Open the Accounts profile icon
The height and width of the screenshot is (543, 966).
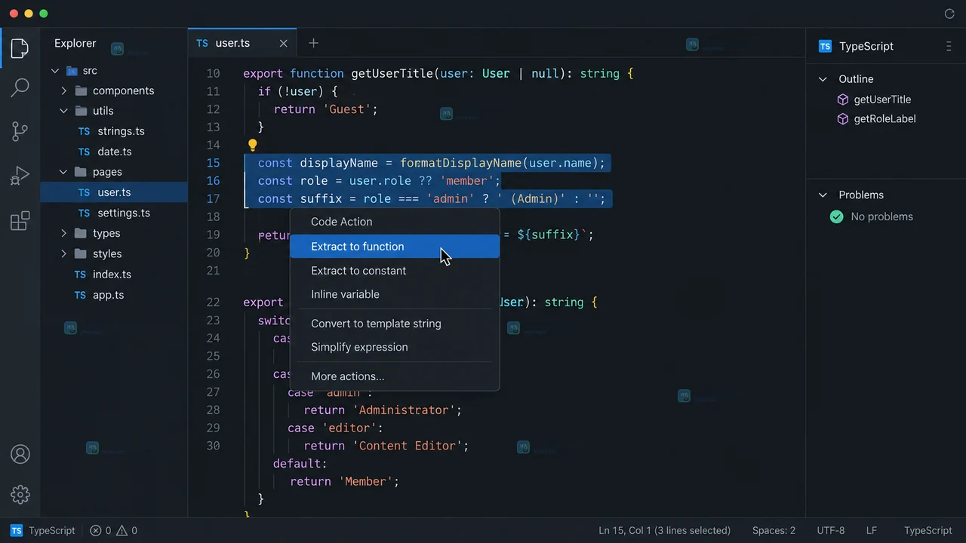pyautogui.click(x=20, y=454)
